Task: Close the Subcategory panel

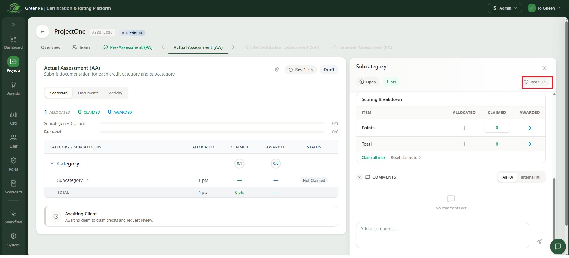Action: tap(544, 68)
